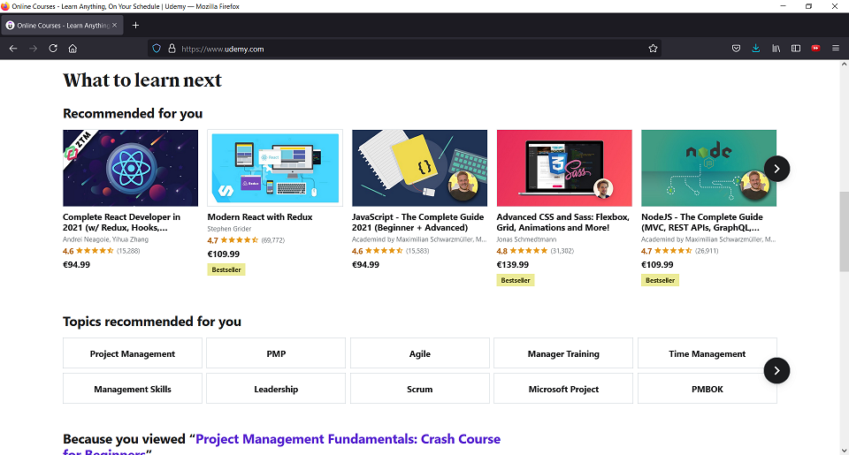The image size is (849, 455).
Task: Select the Online Courses Udemy tab
Action: 62,26
